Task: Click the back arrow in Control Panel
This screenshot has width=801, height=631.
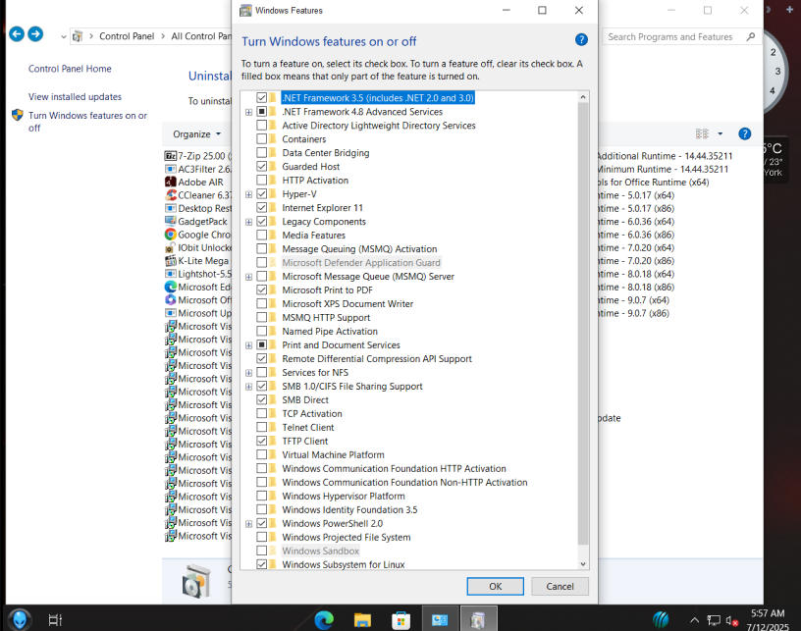Action: pyautogui.click(x=17, y=34)
